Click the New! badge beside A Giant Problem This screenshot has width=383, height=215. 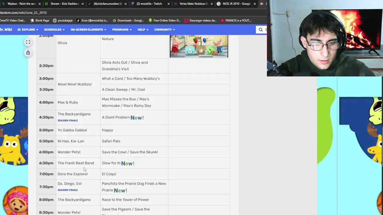click(137, 118)
